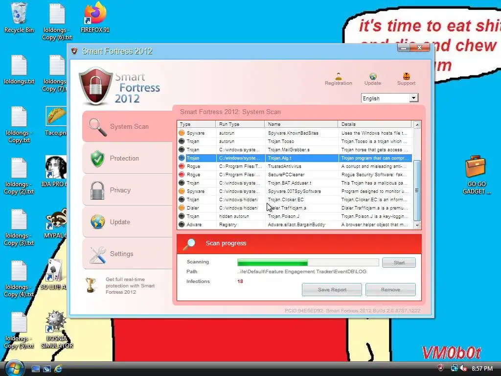Open IDA PRO desktop shortcut

click(x=55, y=171)
